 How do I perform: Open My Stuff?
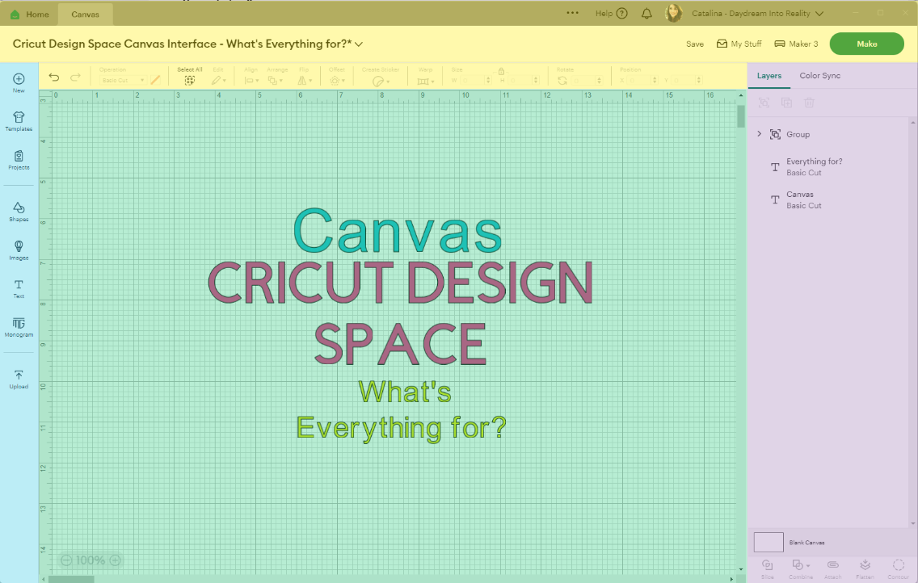(x=739, y=44)
